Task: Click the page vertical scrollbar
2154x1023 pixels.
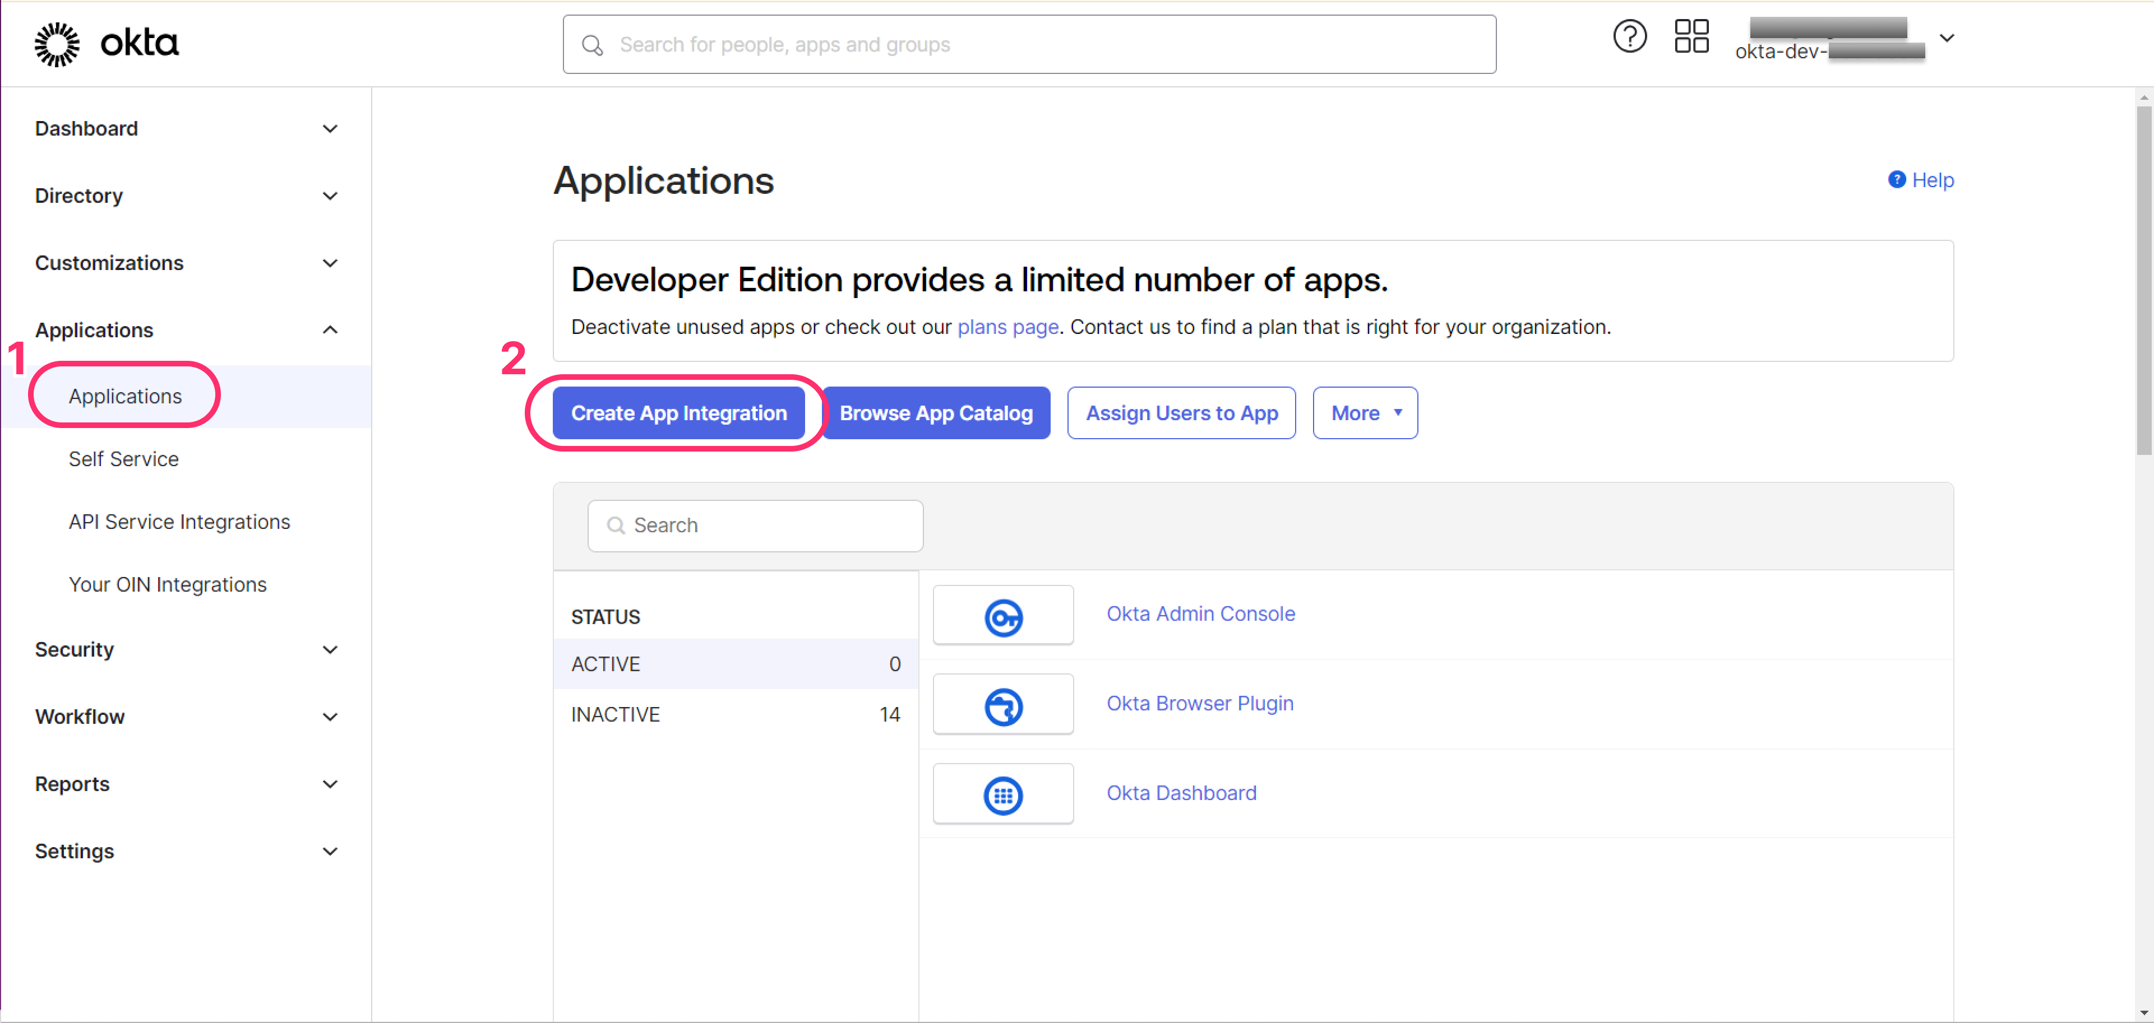Action: [2143, 280]
